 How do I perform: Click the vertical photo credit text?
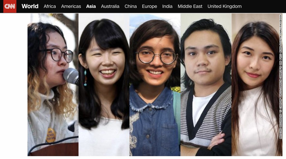point(281,77)
